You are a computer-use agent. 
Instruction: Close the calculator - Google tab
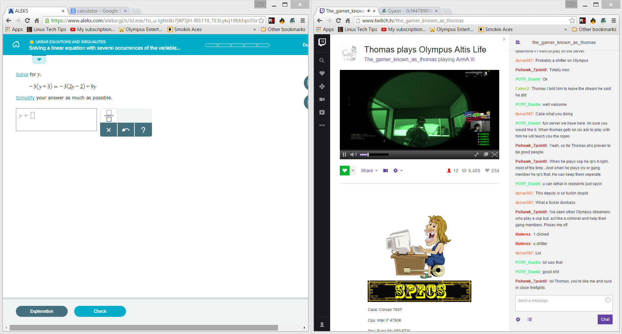(125, 11)
